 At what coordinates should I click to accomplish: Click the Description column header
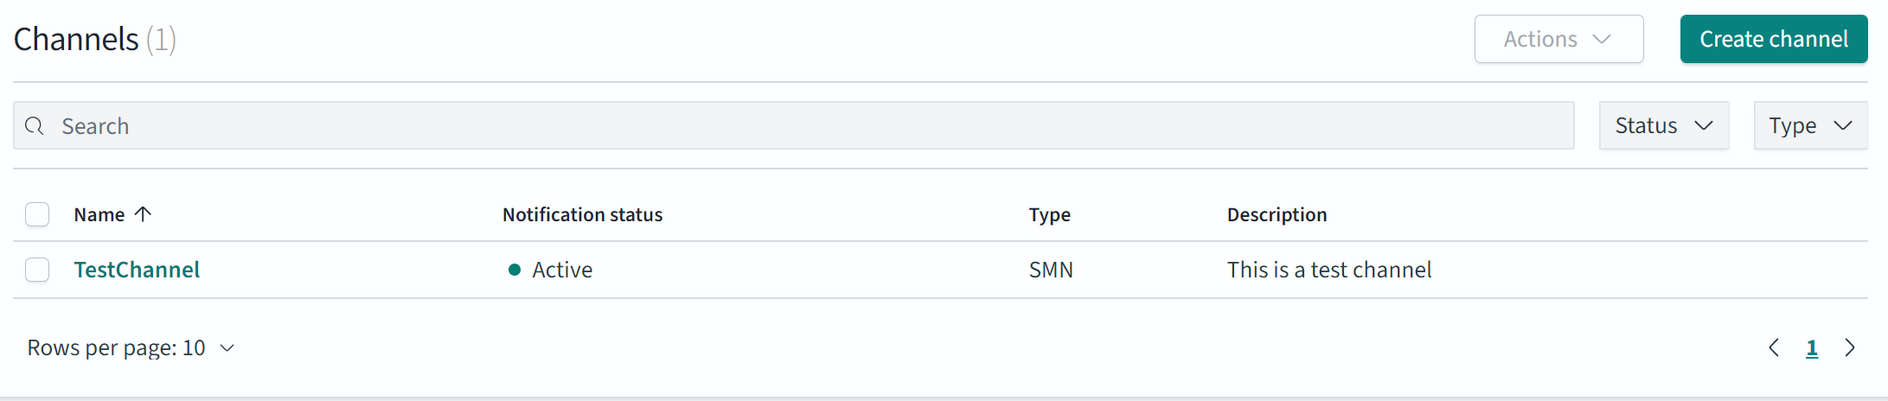(1277, 214)
